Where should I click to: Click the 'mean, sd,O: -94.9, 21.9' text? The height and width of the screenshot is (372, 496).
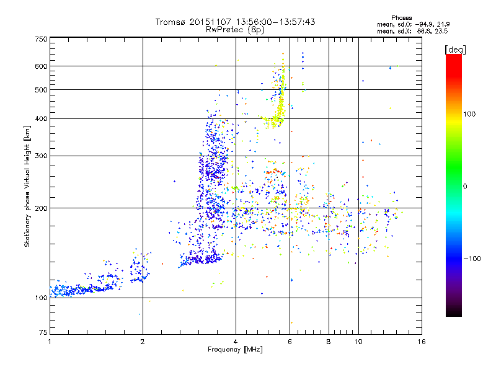point(414,24)
